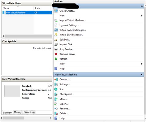146x122 pixels.
Task: Click Stop Service action
Action: 66,49
